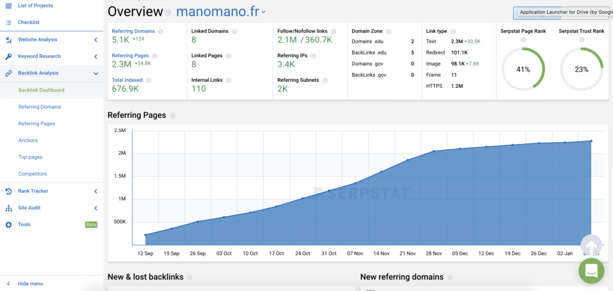The image size is (613, 291).
Task: Open Referring Domains sidebar item
Action: coord(40,107)
